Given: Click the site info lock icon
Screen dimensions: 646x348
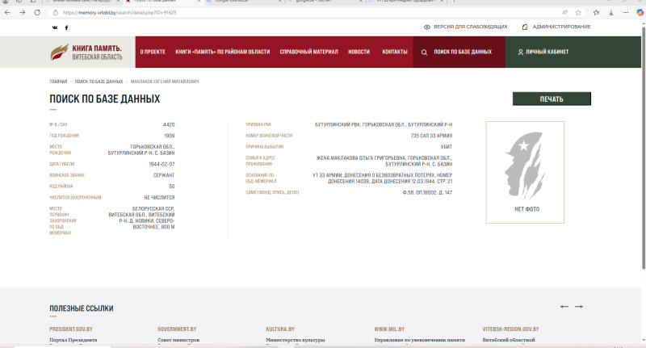Looking at the screenshot, I should coord(55,13).
